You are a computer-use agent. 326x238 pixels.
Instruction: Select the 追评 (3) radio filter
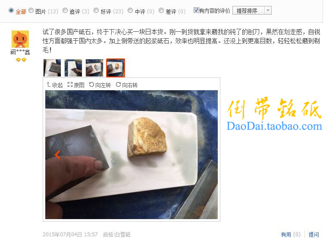[65, 10]
